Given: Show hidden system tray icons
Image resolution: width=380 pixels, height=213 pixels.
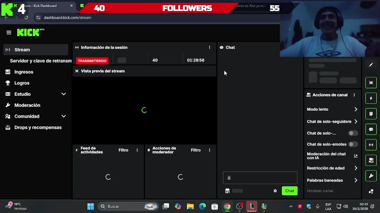Looking at the screenshot, I should click(291, 206).
